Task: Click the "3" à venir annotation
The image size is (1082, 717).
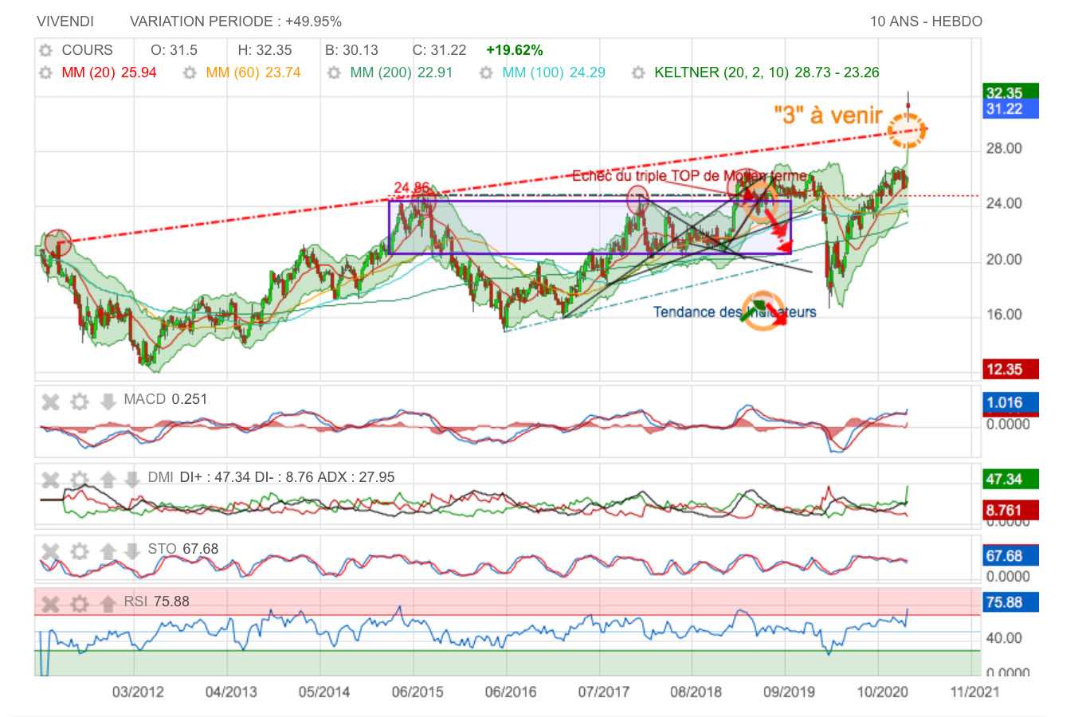Action: [x=828, y=115]
